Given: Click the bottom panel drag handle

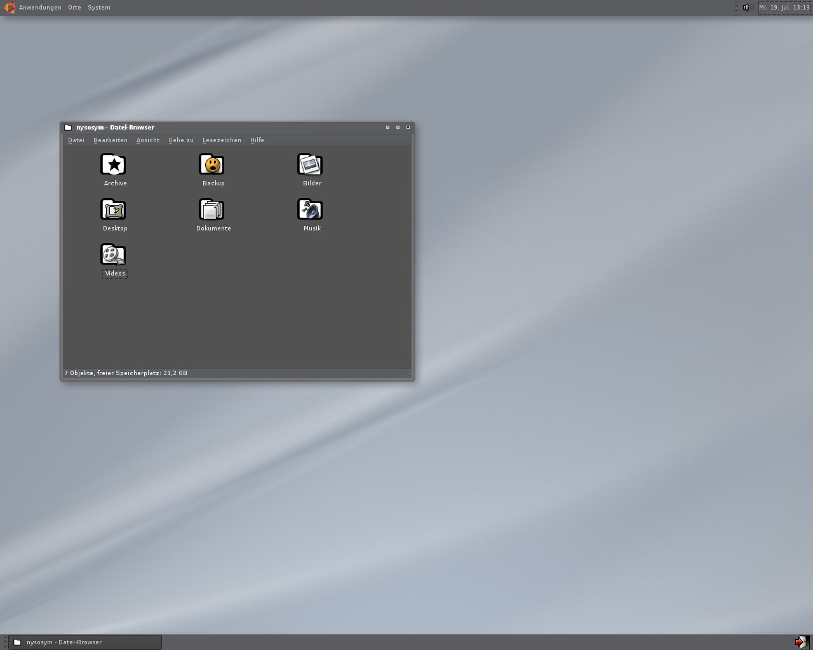Looking at the screenshot, I should click(x=4, y=642).
